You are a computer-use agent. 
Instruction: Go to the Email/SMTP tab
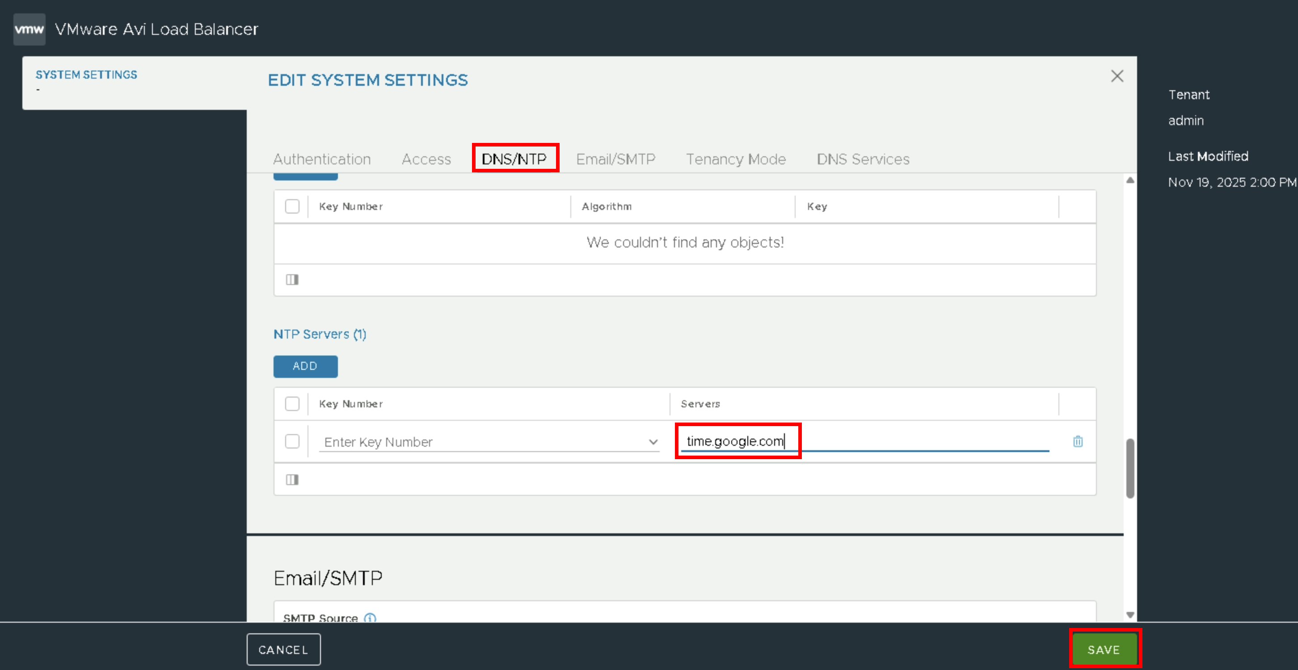[x=616, y=159]
